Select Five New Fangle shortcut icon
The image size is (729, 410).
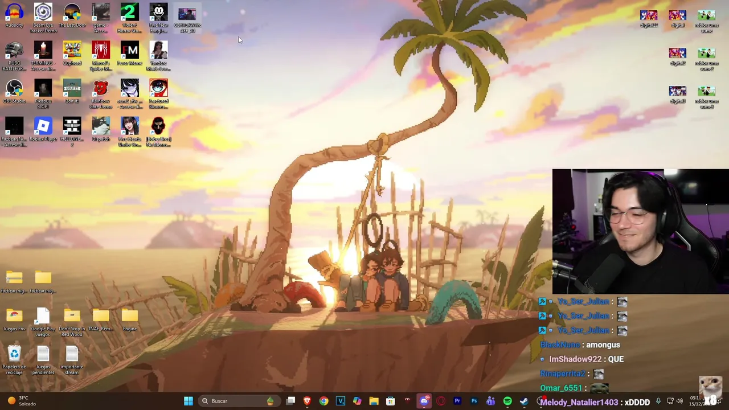(x=158, y=18)
